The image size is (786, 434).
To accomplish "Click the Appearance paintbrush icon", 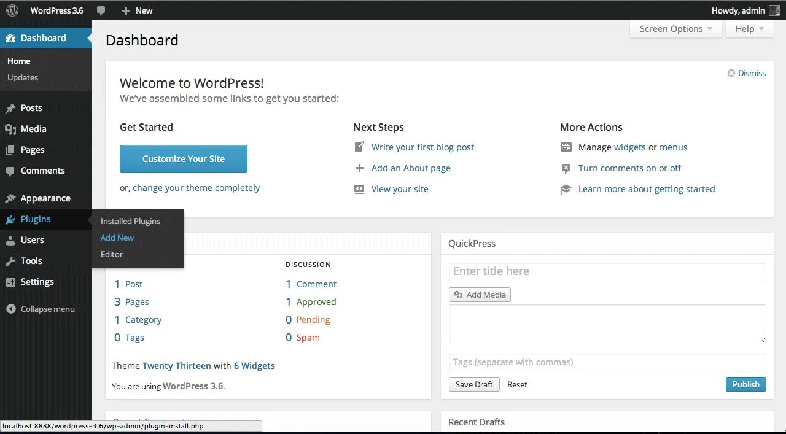I will tap(10, 198).
